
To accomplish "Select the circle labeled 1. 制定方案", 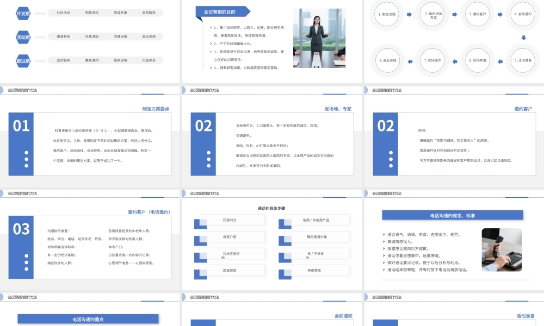I will [387, 14].
